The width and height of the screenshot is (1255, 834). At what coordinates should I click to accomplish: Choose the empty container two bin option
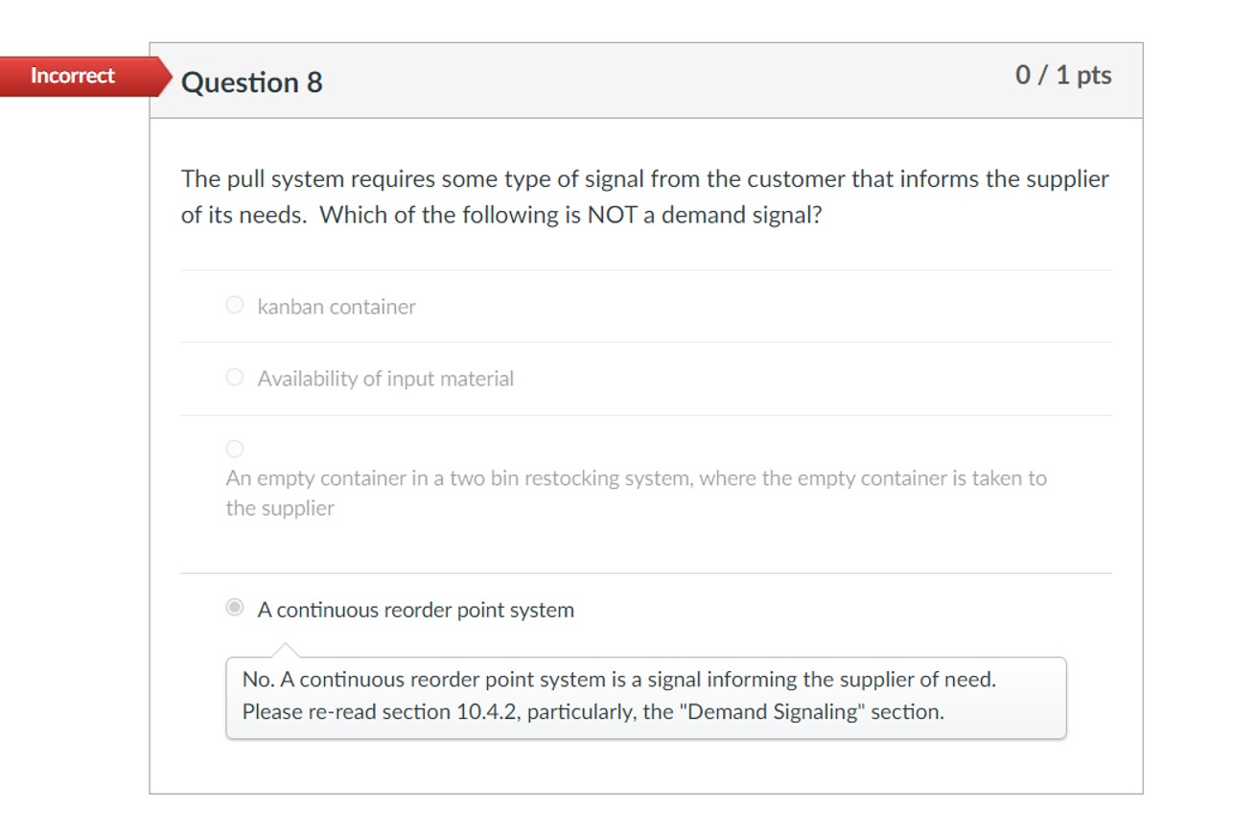tap(234, 447)
